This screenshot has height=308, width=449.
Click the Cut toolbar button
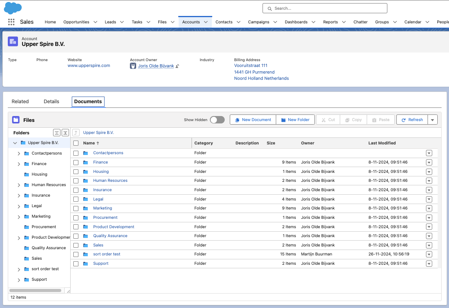(x=328, y=120)
